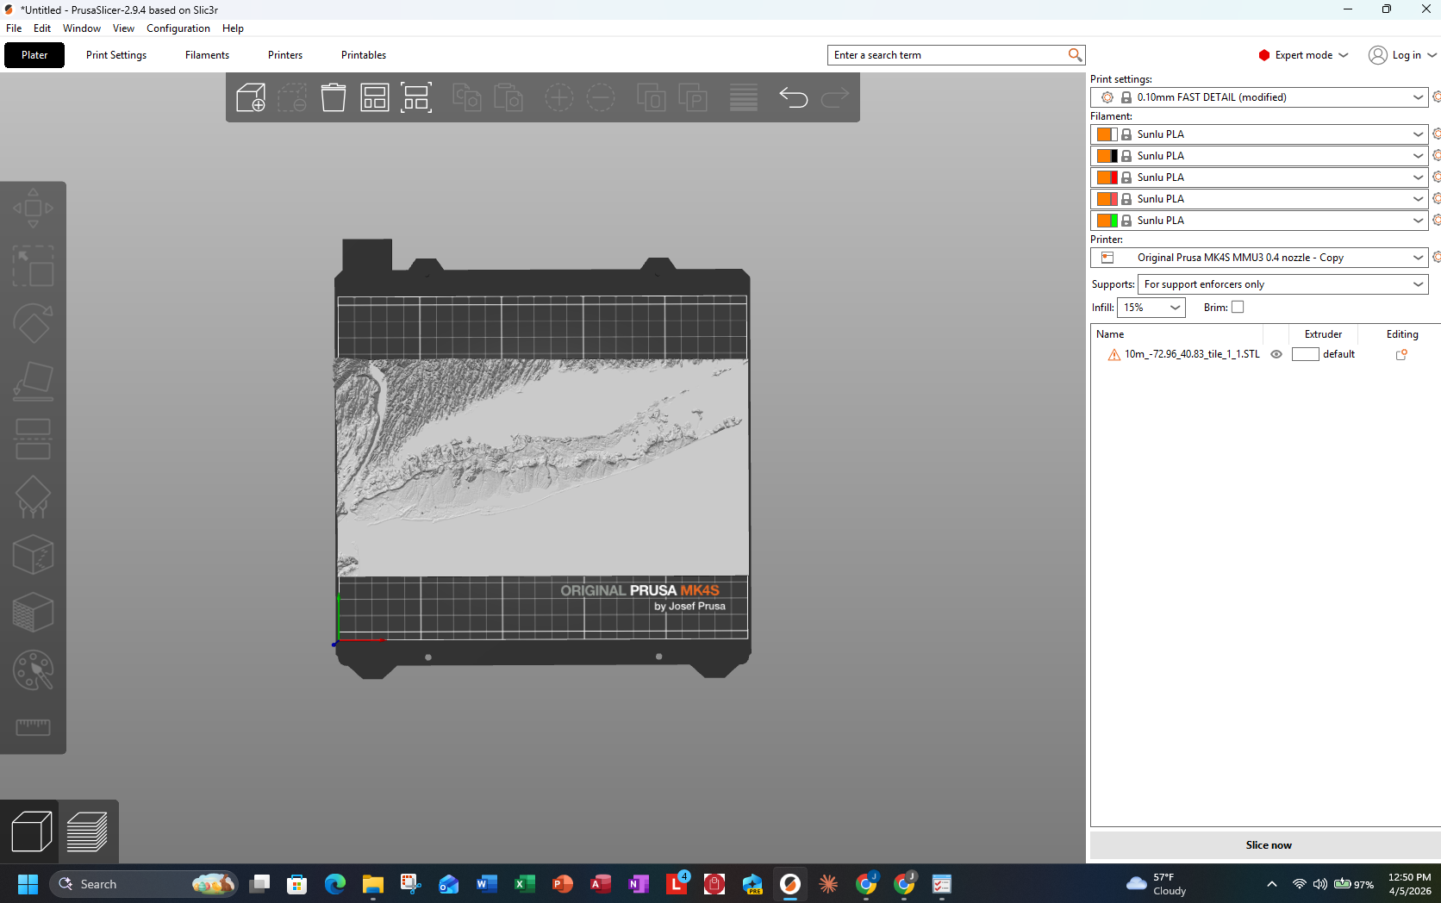The height and width of the screenshot is (903, 1441).
Task: Select the Multimaterial painting palette tool
Action: [33, 669]
